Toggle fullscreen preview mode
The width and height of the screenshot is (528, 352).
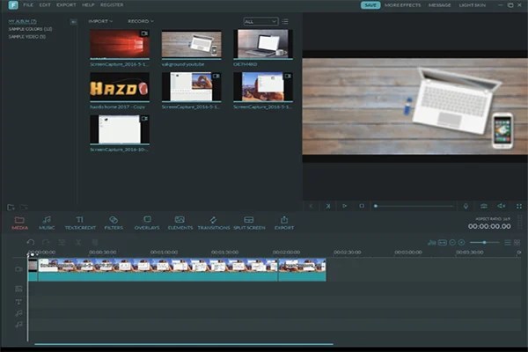(x=519, y=206)
